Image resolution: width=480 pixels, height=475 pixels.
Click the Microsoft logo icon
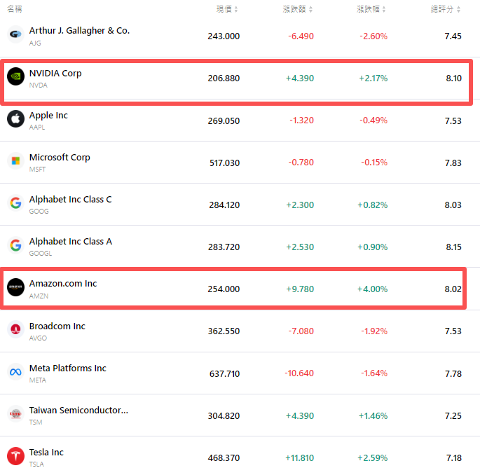tap(15, 161)
